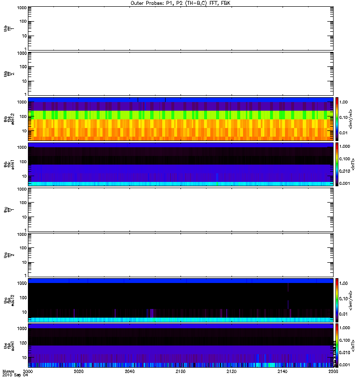Click the 'thc fbk scm1' y-axis title

9,346
